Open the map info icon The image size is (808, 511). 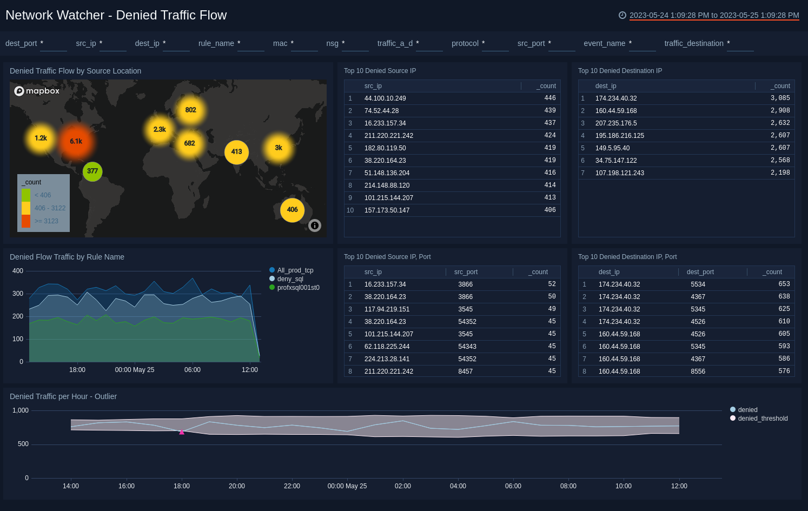[315, 225]
